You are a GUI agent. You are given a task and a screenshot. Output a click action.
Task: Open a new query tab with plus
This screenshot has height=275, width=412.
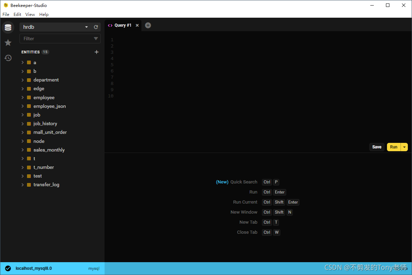pyautogui.click(x=148, y=25)
